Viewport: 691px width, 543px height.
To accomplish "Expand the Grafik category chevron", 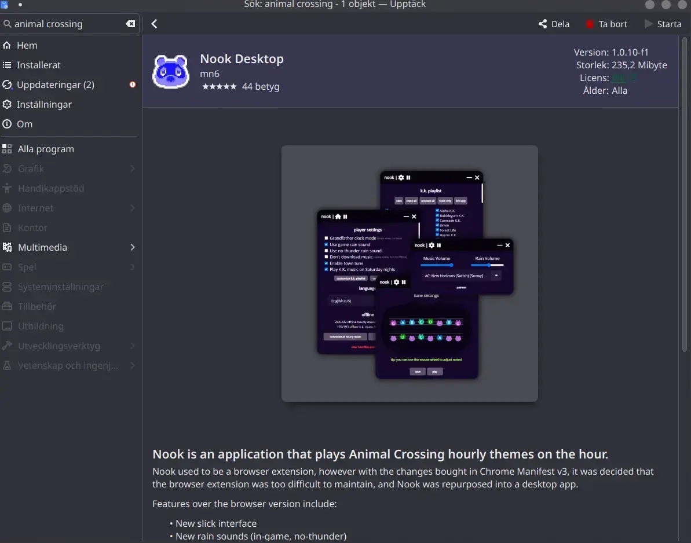I will [133, 168].
